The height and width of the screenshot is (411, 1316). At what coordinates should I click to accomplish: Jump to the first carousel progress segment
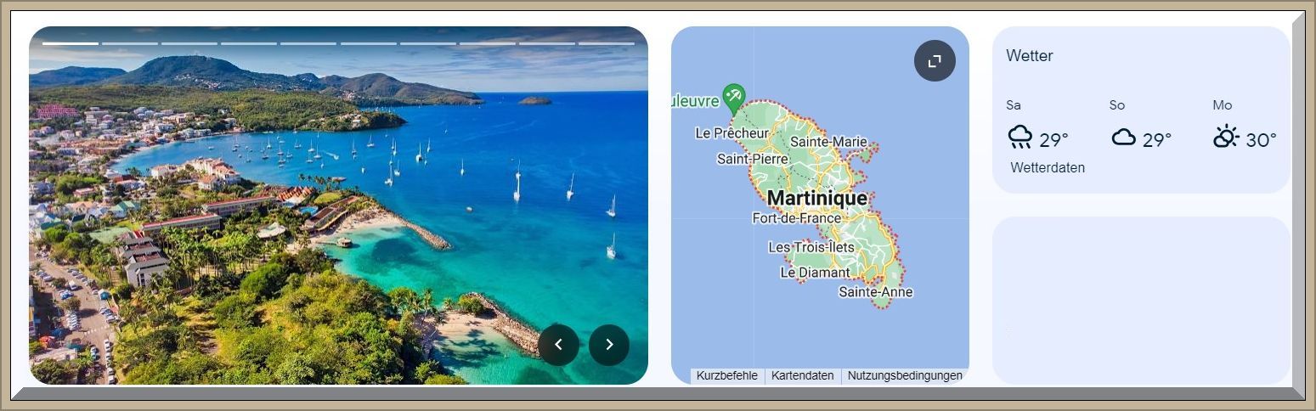click(x=71, y=43)
